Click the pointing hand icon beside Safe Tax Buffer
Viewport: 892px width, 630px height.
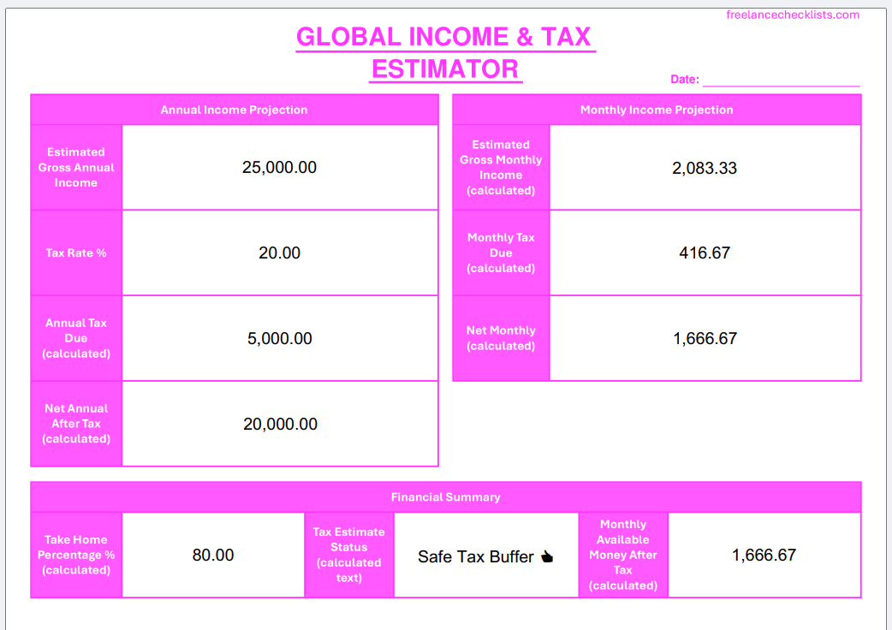click(x=547, y=556)
